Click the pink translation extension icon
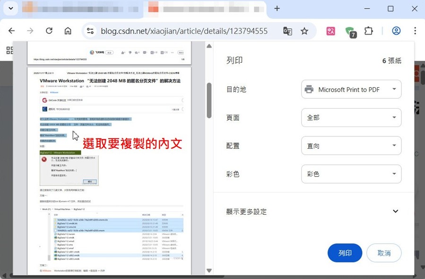Viewport: 425px width, 279px height. pyautogui.click(x=331, y=31)
